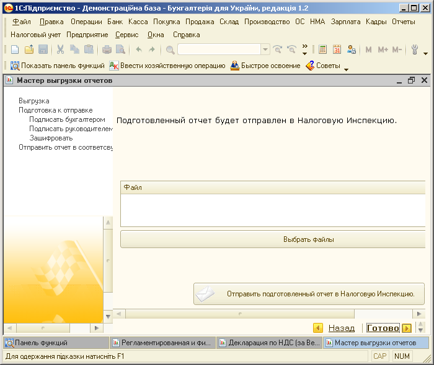This screenshot has width=434, height=365.
Task: Open the search field dropdown arrow
Action: [x=265, y=49]
